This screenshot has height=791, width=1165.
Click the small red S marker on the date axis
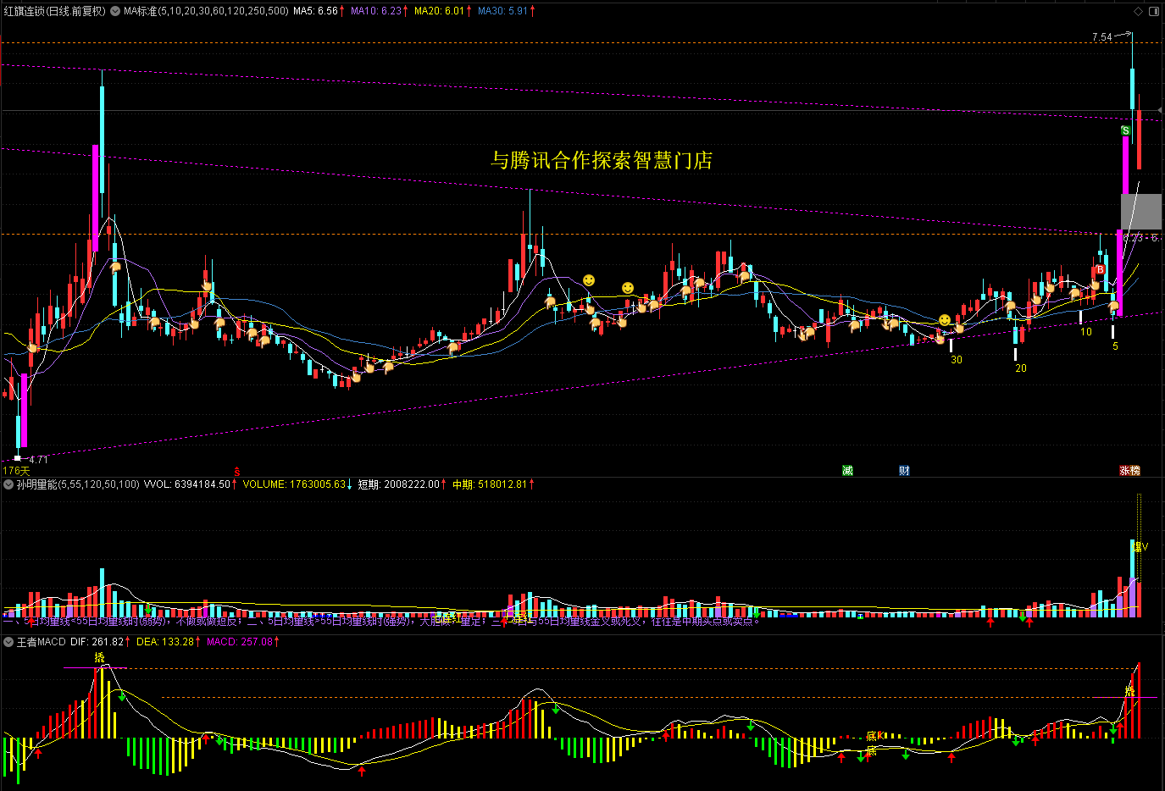tap(237, 470)
